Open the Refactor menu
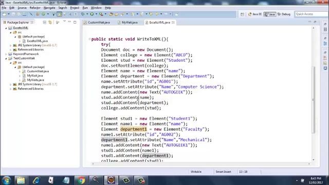 (35, 8)
